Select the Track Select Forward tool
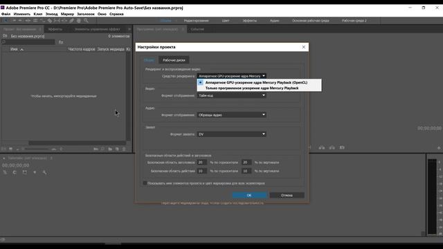 click(14, 21)
